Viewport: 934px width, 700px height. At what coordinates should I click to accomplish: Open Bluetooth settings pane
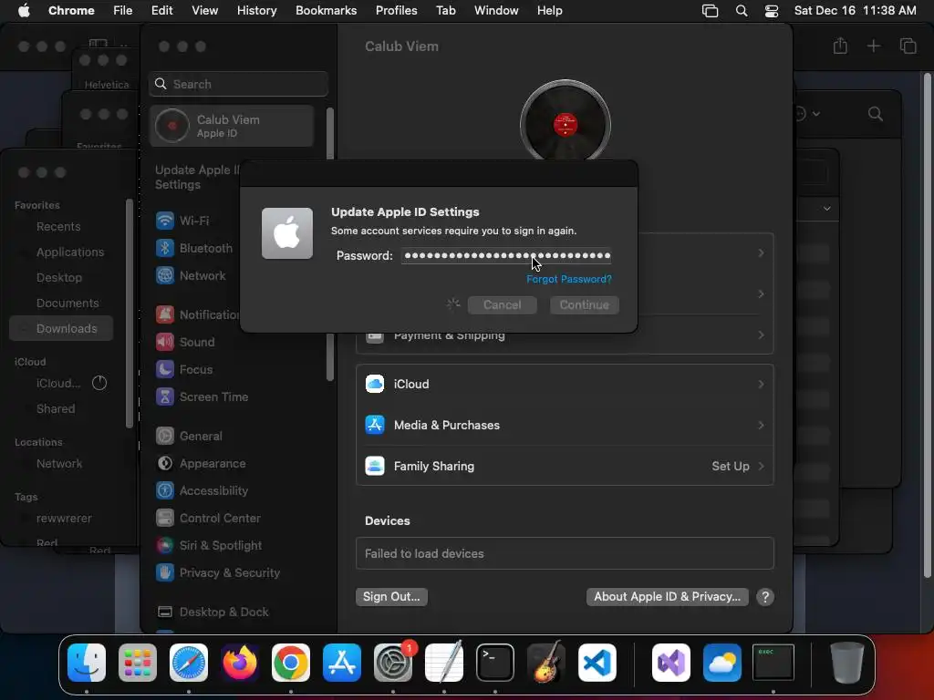194,248
